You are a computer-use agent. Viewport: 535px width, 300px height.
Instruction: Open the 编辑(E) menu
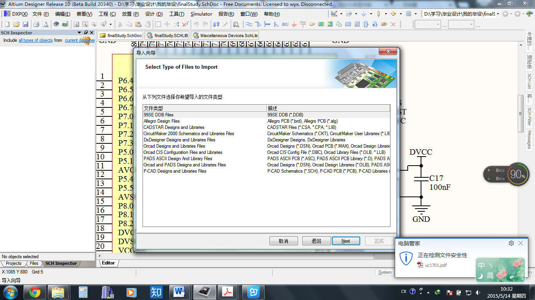63,14
